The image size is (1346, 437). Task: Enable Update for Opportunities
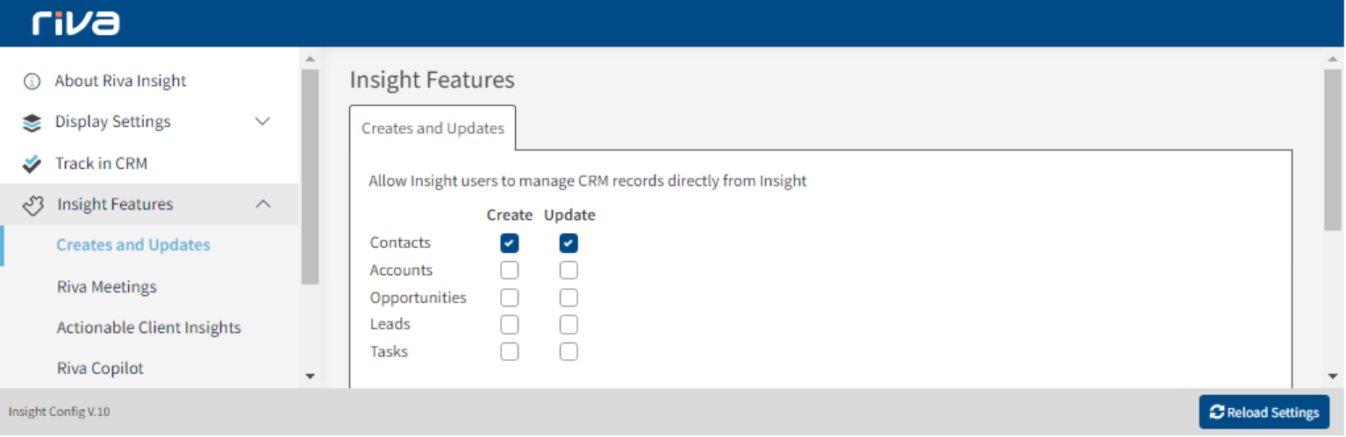coord(569,298)
